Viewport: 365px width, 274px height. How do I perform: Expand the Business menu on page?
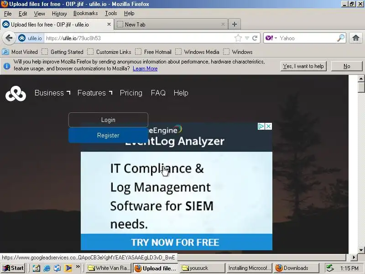coord(52,93)
